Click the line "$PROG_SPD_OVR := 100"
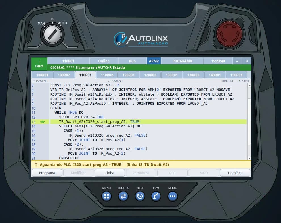The width and height of the screenshot is (281, 223). click(x=81, y=117)
